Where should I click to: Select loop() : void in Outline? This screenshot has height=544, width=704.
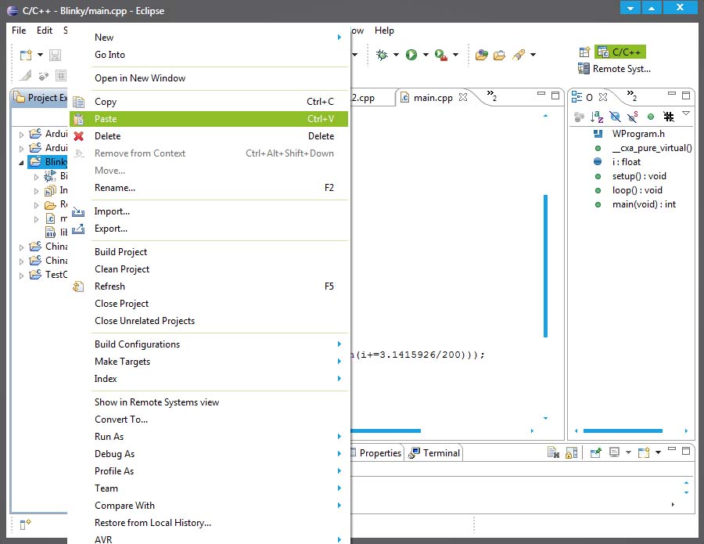(x=637, y=190)
